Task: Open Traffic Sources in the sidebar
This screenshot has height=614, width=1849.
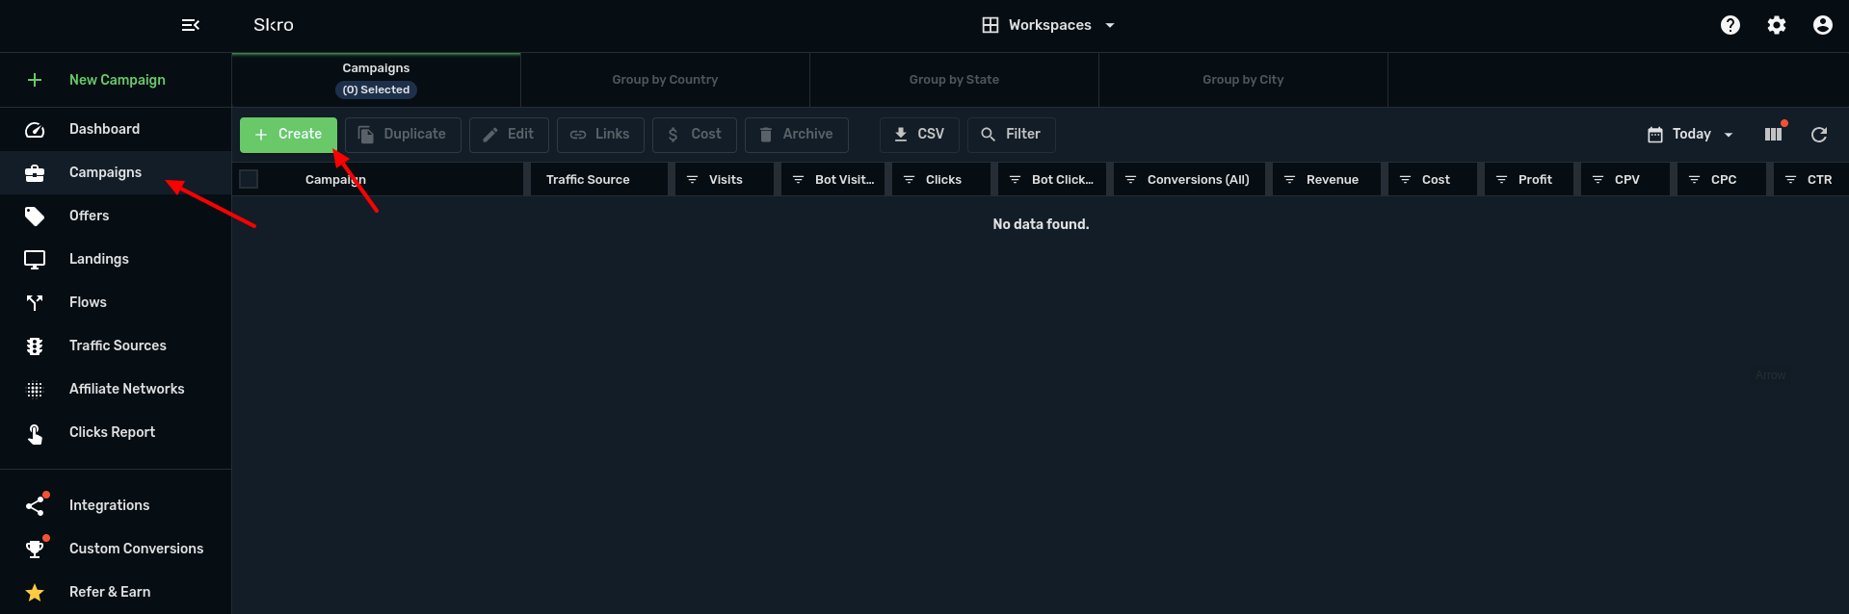Action: pyautogui.click(x=118, y=345)
